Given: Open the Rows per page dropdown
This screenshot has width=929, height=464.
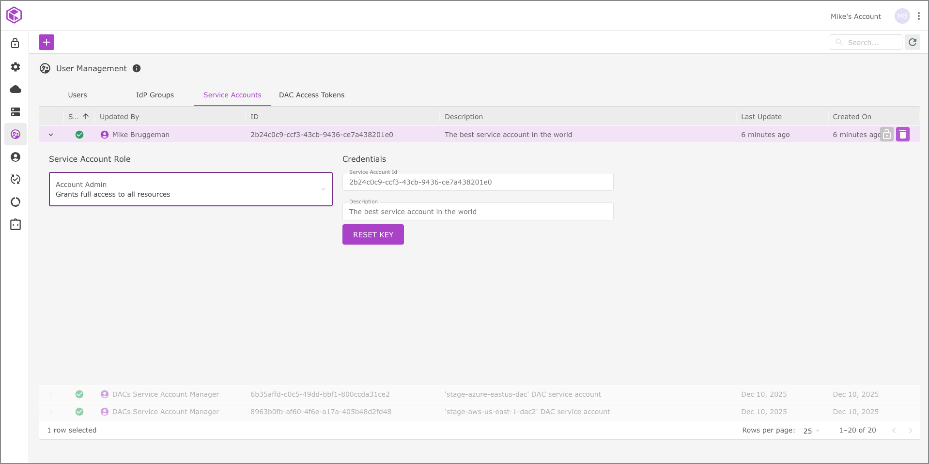Looking at the screenshot, I should click(811, 431).
